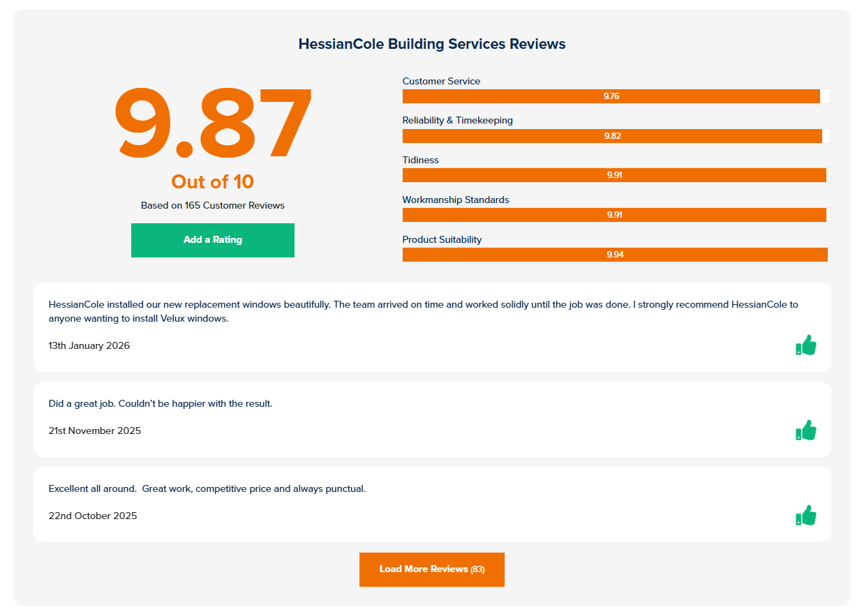The width and height of the screenshot is (862, 614).
Task: Click the Workmanship Standards rating bar
Action: click(614, 215)
